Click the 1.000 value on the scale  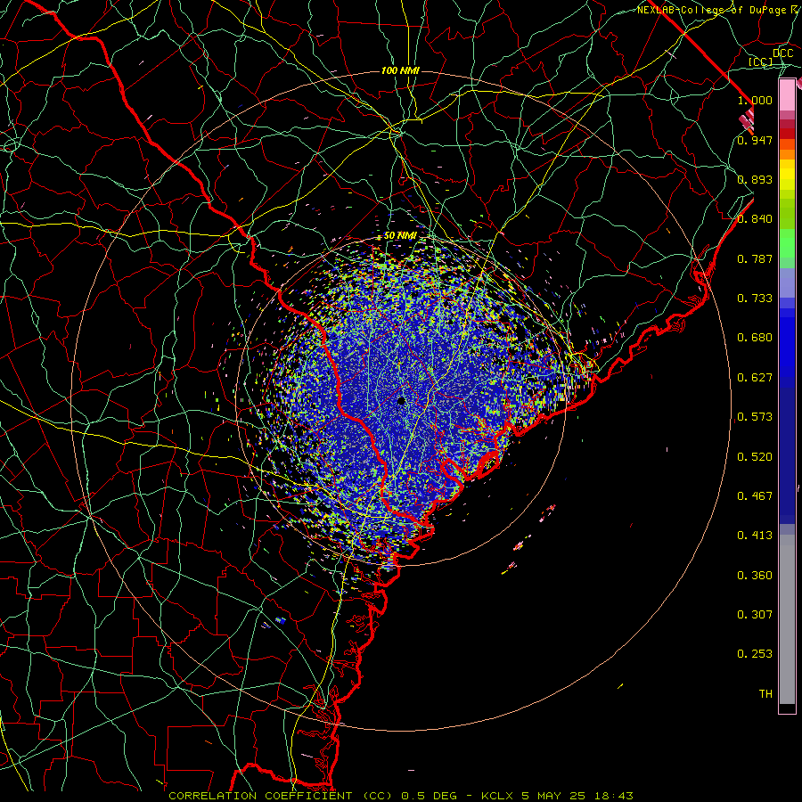click(755, 100)
